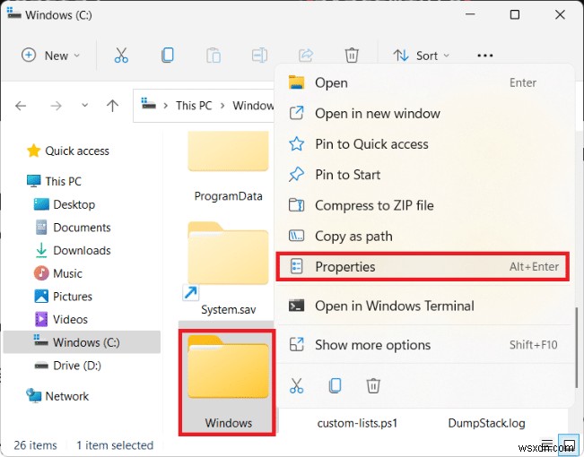The height and width of the screenshot is (457, 584).
Task: Select the System.sav folder shortcut
Action: click(228, 268)
